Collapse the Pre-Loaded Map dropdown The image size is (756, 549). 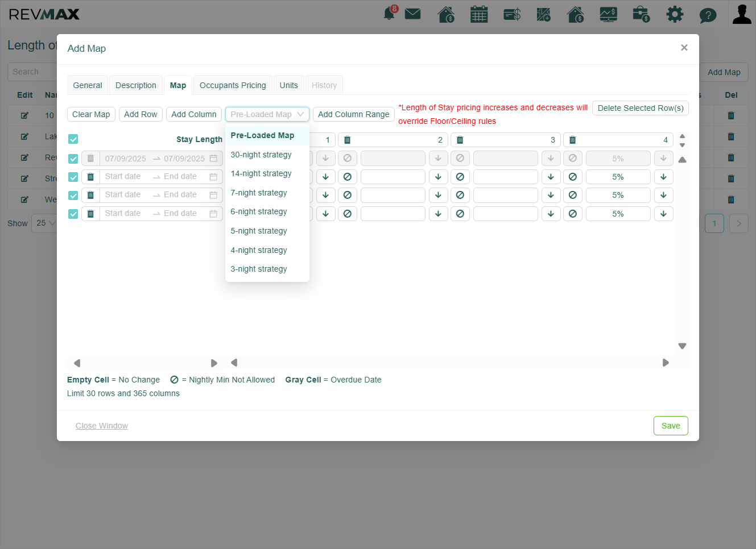[x=267, y=114]
